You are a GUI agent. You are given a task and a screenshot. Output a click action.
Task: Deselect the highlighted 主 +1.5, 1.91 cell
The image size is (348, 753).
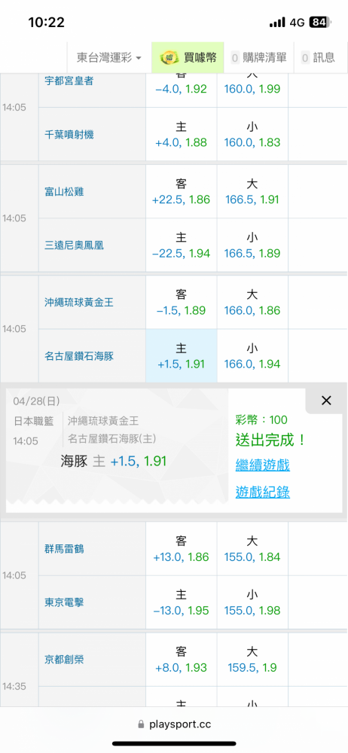(x=182, y=356)
